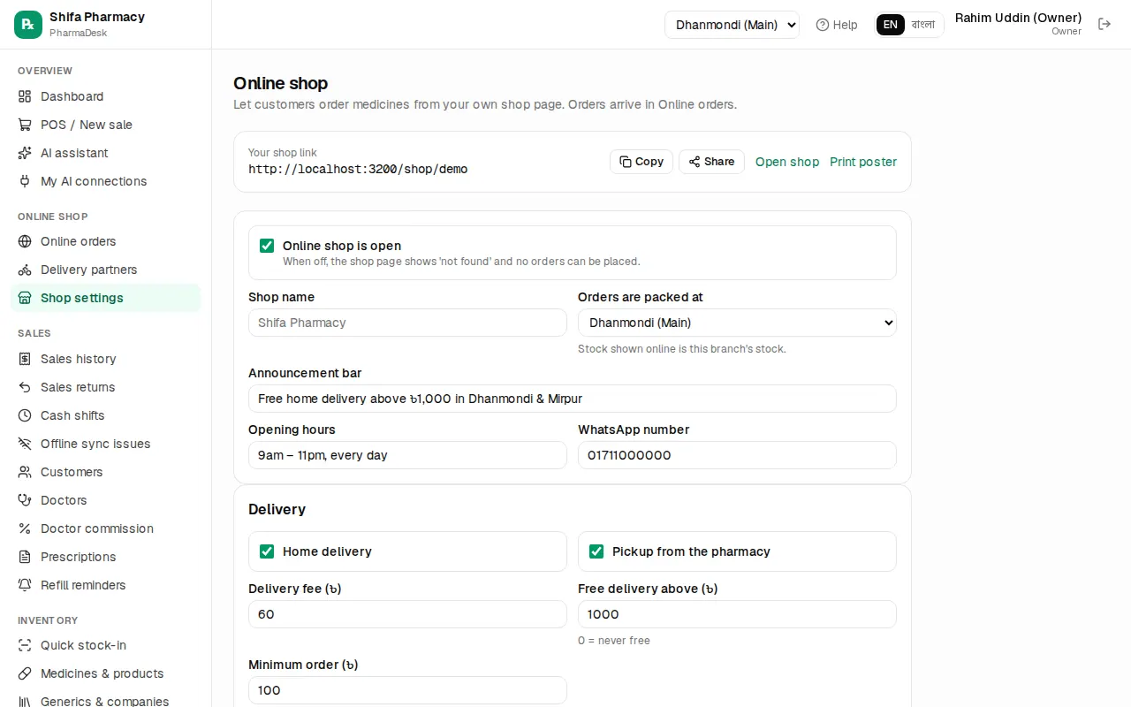This screenshot has width=1131, height=707.
Task: Click the AI assistant sparkle icon
Action: click(25, 153)
